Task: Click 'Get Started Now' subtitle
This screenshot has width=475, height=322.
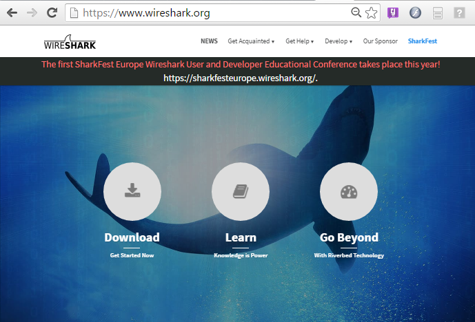Action: tap(132, 255)
